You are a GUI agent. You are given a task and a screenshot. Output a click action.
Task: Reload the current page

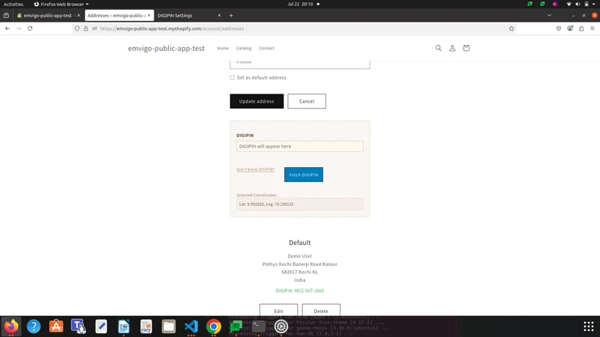(x=30, y=28)
